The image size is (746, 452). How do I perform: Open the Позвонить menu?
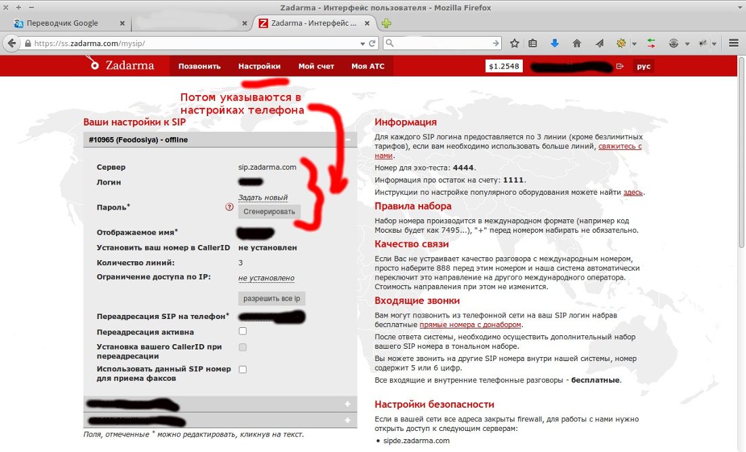pos(199,67)
